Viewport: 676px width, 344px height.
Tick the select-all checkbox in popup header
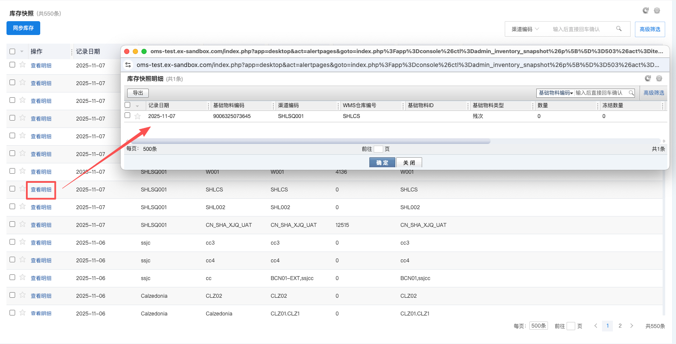(127, 105)
